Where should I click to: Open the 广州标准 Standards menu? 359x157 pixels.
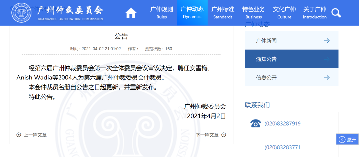223,13
